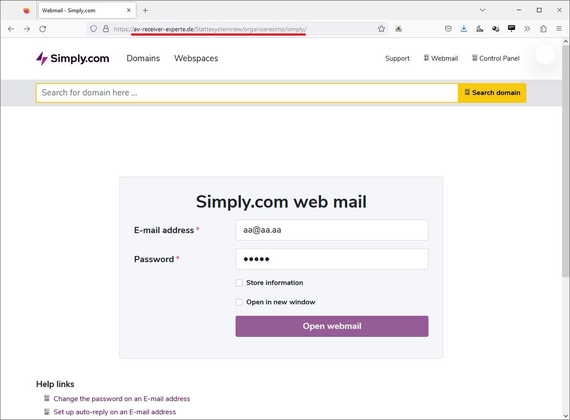Show more toolbar items overflow chevron
This screenshot has width=570, height=420.
tap(527, 29)
